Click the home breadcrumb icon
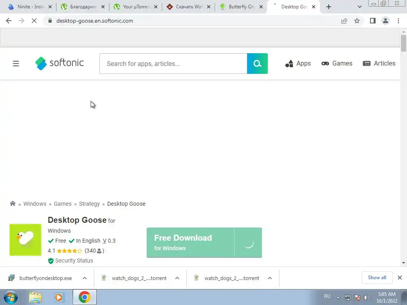The width and height of the screenshot is (407, 305). point(12,204)
